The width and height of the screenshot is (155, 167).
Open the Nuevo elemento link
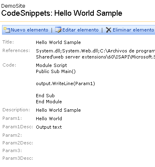coord(29,30)
